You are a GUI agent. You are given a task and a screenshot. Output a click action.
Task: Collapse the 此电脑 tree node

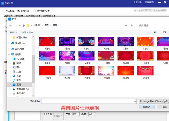9,54
